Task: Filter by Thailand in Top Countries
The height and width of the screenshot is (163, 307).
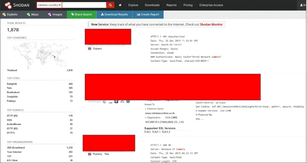Action: (12, 70)
